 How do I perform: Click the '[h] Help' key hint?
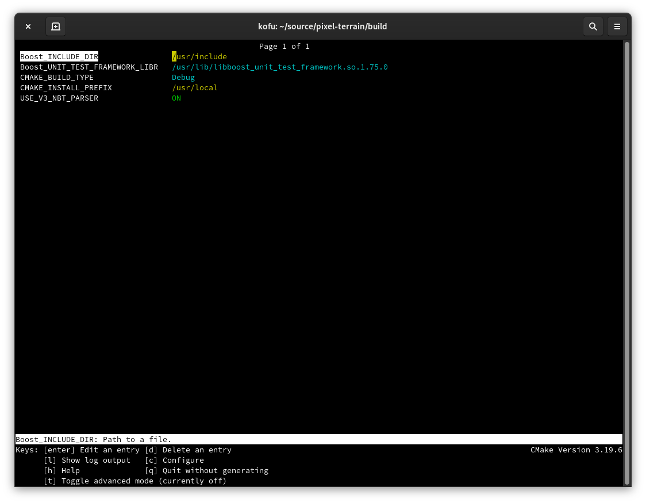(x=61, y=471)
